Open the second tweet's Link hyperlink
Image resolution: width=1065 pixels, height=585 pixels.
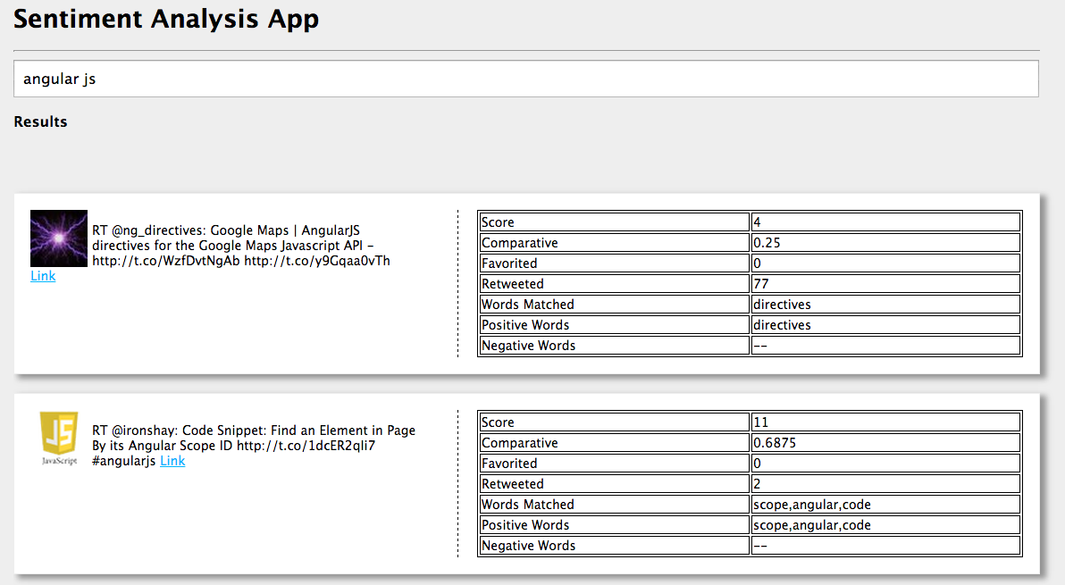click(x=172, y=461)
